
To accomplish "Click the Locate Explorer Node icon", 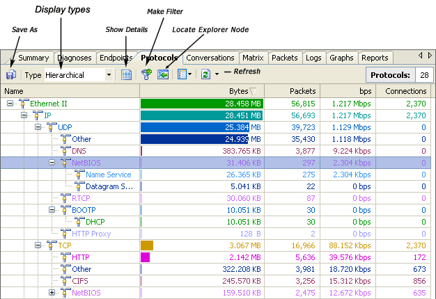I will coord(163,74).
